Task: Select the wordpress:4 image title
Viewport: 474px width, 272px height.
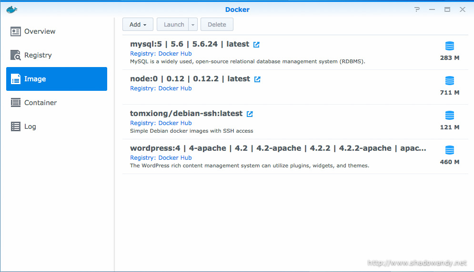Action: click(278, 148)
